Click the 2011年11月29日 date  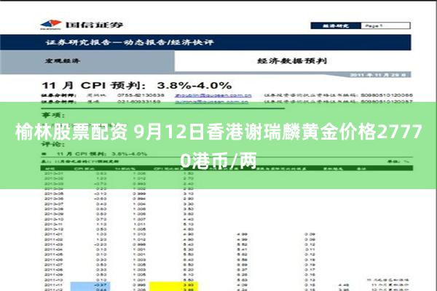[379, 75]
